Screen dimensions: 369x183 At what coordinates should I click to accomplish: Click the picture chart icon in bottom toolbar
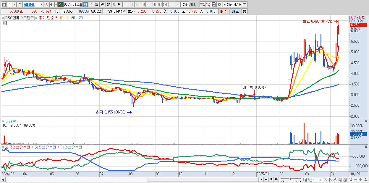coord(345,179)
